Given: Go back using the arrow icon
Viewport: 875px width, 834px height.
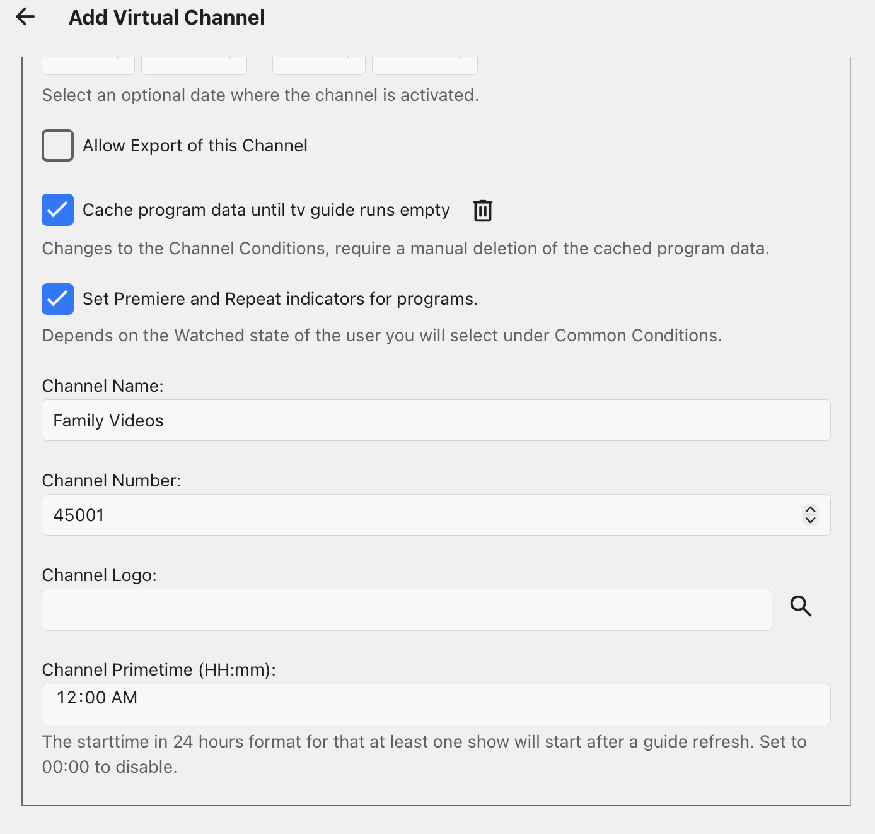Looking at the screenshot, I should (25, 17).
